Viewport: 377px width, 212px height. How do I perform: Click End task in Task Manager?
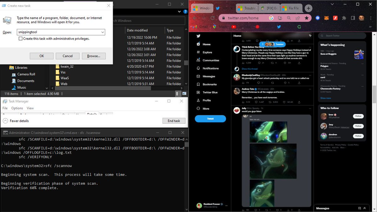click(x=174, y=121)
